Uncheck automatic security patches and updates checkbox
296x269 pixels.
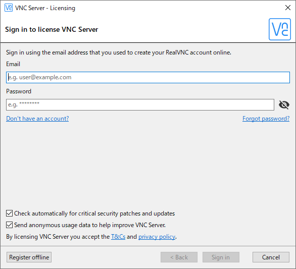(9, 213)
